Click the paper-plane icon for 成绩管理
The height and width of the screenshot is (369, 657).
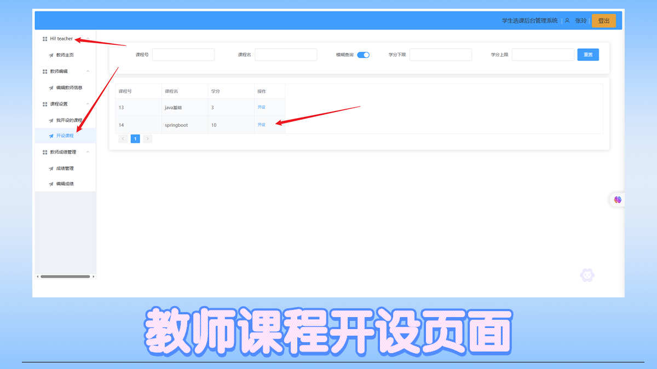51,168
